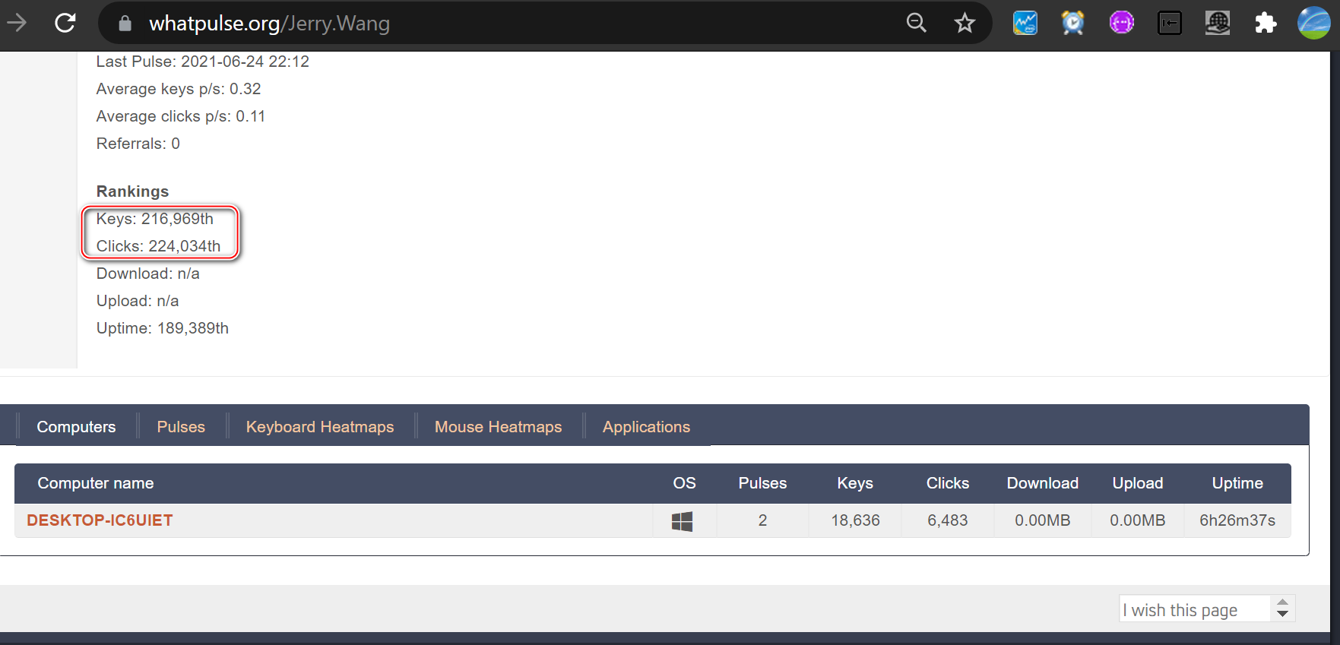Click the Computer name column header
Screen dimensions: 1340x645
coord(96,483)
